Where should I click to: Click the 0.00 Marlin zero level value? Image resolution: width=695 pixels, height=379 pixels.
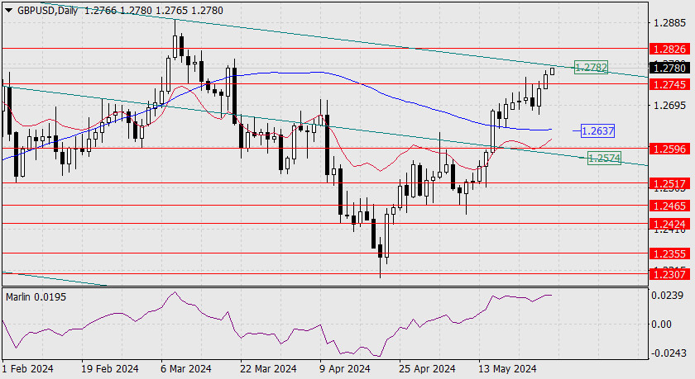coord(661,325)
